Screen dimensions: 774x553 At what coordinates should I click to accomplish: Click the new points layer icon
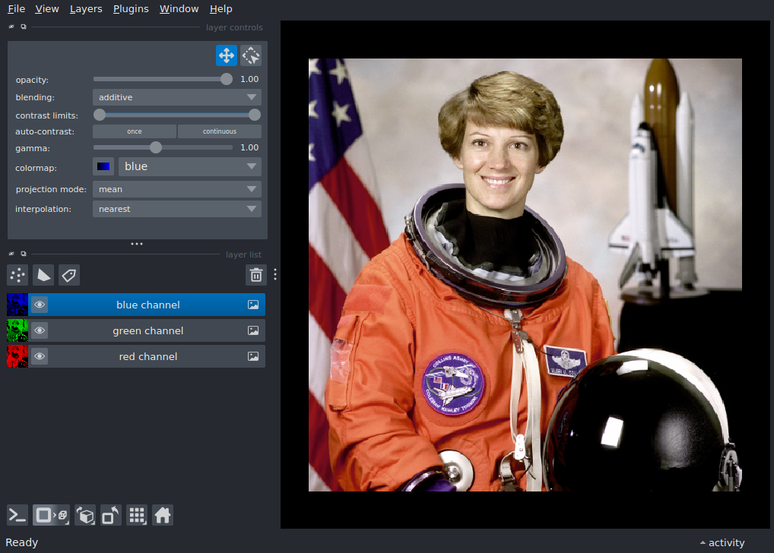17,275
